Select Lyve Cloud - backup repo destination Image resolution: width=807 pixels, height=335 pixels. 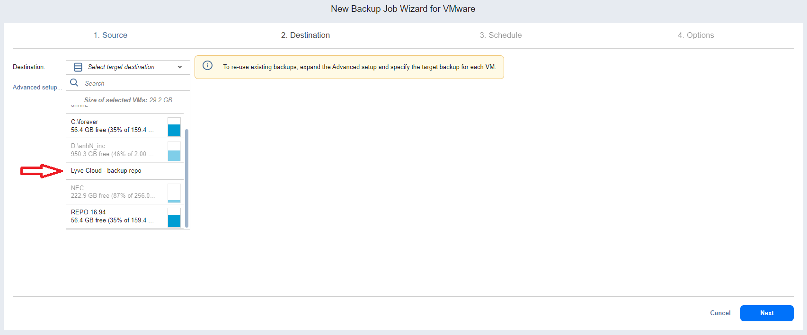click(106, 171)
